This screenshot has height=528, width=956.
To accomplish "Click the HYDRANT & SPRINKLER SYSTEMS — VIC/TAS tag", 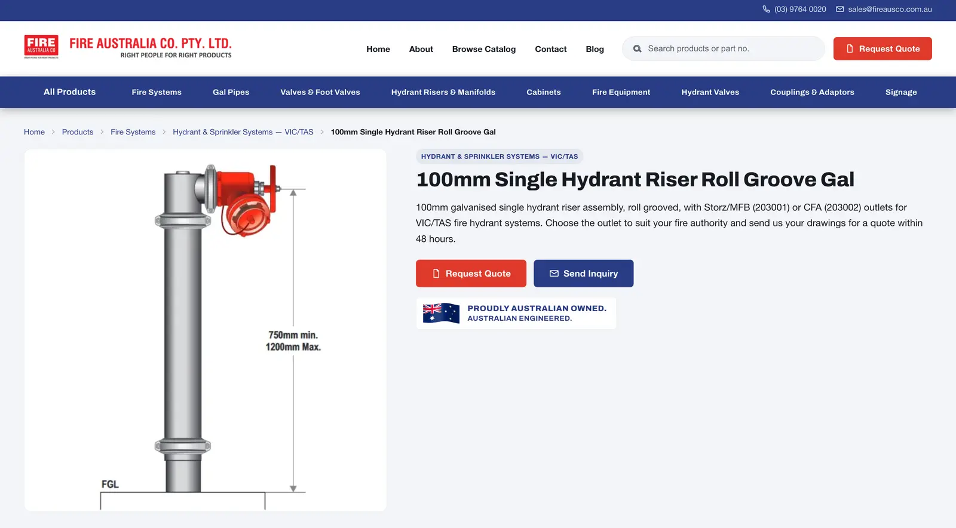I will pos(500,156).
